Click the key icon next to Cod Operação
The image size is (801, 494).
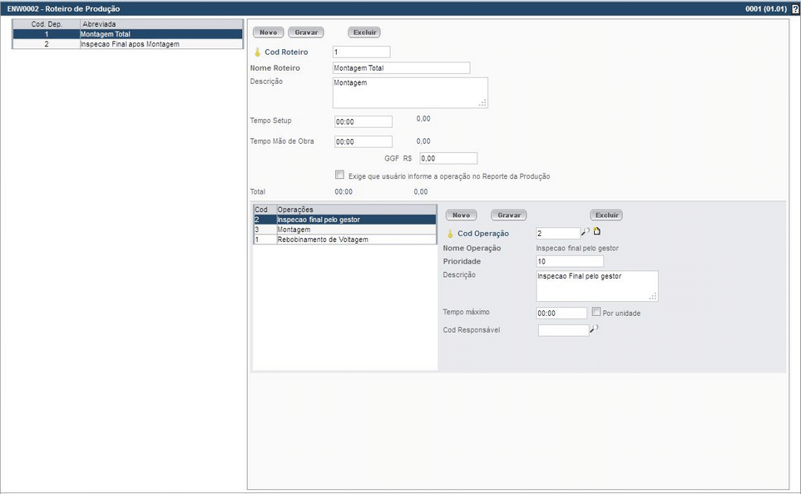tap(450, 234)
